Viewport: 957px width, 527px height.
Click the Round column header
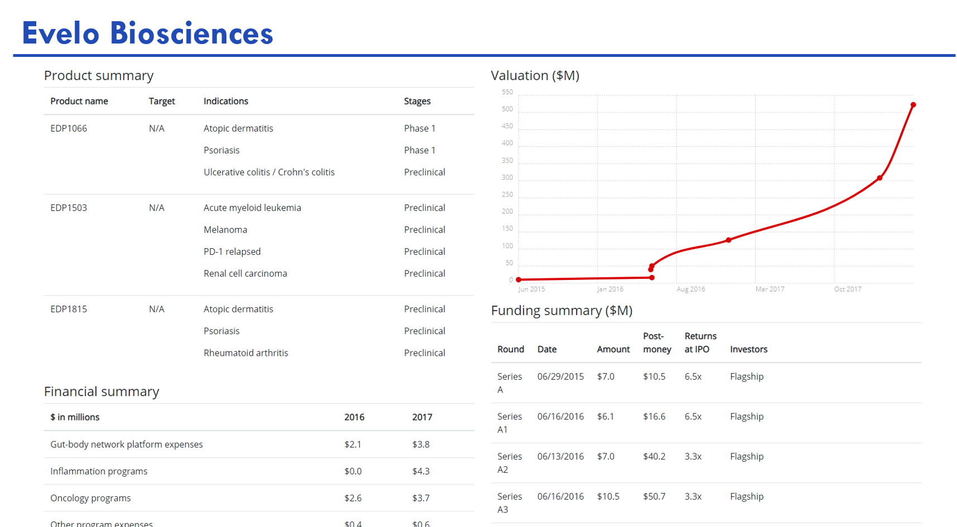(511, 349)
